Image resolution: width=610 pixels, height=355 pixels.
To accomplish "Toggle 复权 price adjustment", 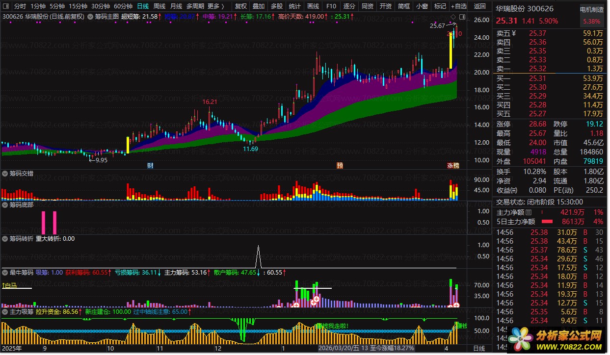I will (241, 6).
